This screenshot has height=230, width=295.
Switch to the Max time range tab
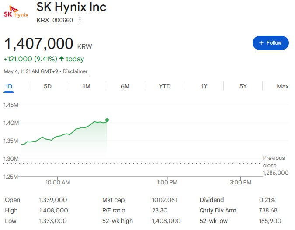(x=283, y=87)
